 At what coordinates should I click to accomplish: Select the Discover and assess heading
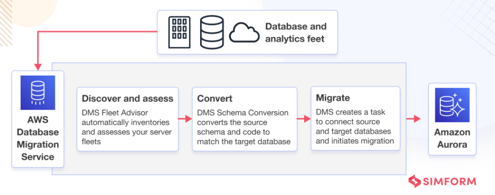tap(128, 98)
